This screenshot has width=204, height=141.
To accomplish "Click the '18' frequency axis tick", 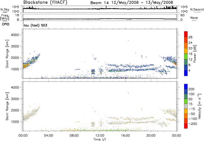I will tap(17, 15).
